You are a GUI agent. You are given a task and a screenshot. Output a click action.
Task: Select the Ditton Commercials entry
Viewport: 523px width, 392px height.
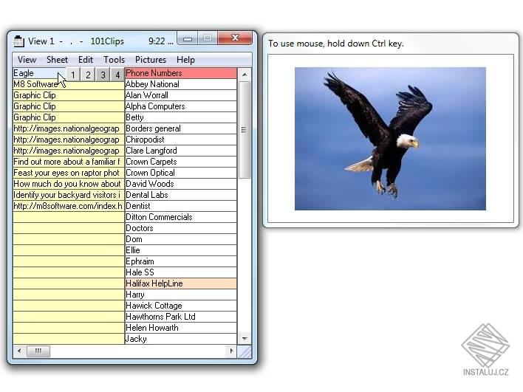click(181, 217)
